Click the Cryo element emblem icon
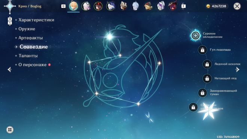This screenshot has width=247, height=139. [x=10, y=6]
